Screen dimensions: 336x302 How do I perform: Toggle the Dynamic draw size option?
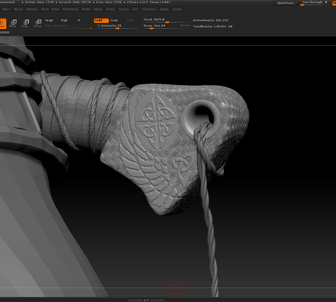pyautogui.click(x=186, y=25)
